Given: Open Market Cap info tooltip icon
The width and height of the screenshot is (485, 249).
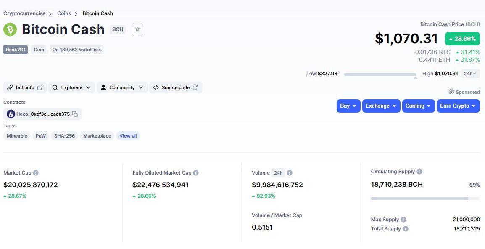Looking at the screenshot, I should pos(36,173).
